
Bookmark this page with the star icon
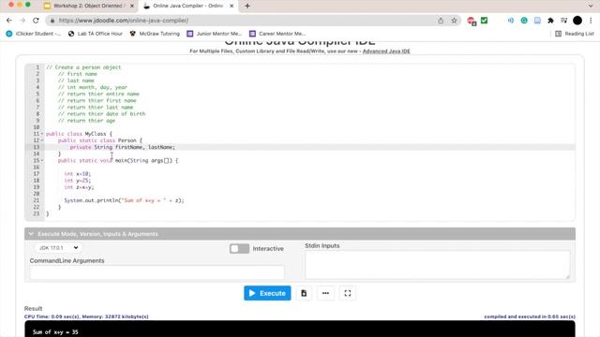454,21
